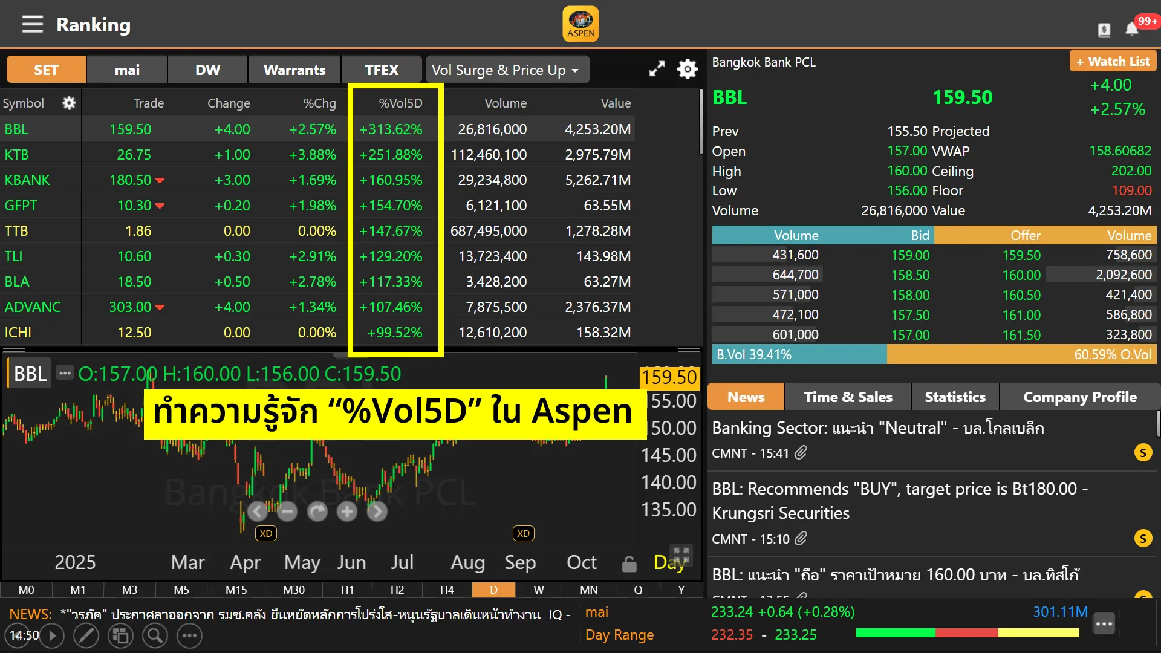Click the Day Range color bar
Viewport: 1161px width, 653px height.
[968, 633]
